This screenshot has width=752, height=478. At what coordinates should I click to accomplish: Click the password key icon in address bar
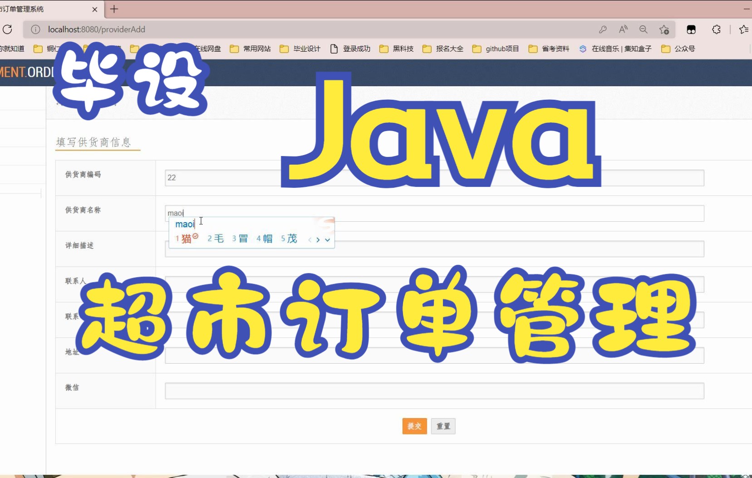point(603,29)
